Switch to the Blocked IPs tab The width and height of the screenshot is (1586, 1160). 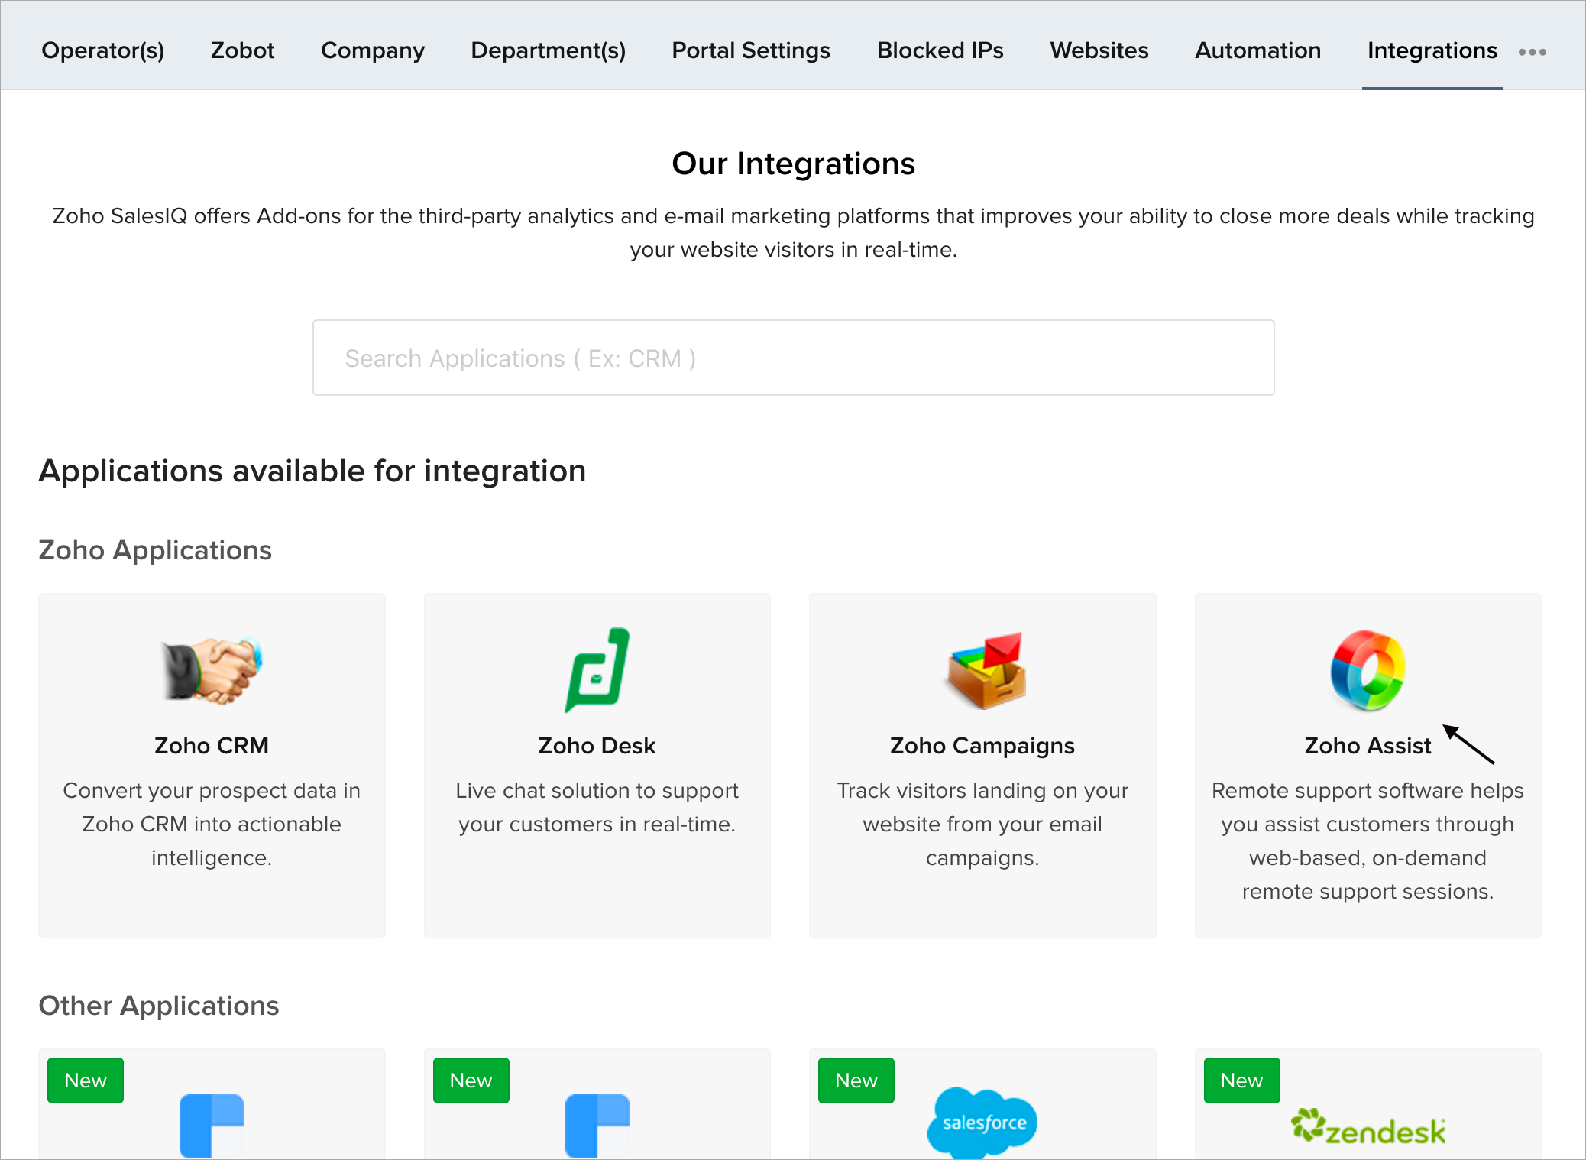pyautogui.click(x=940, y=50)
